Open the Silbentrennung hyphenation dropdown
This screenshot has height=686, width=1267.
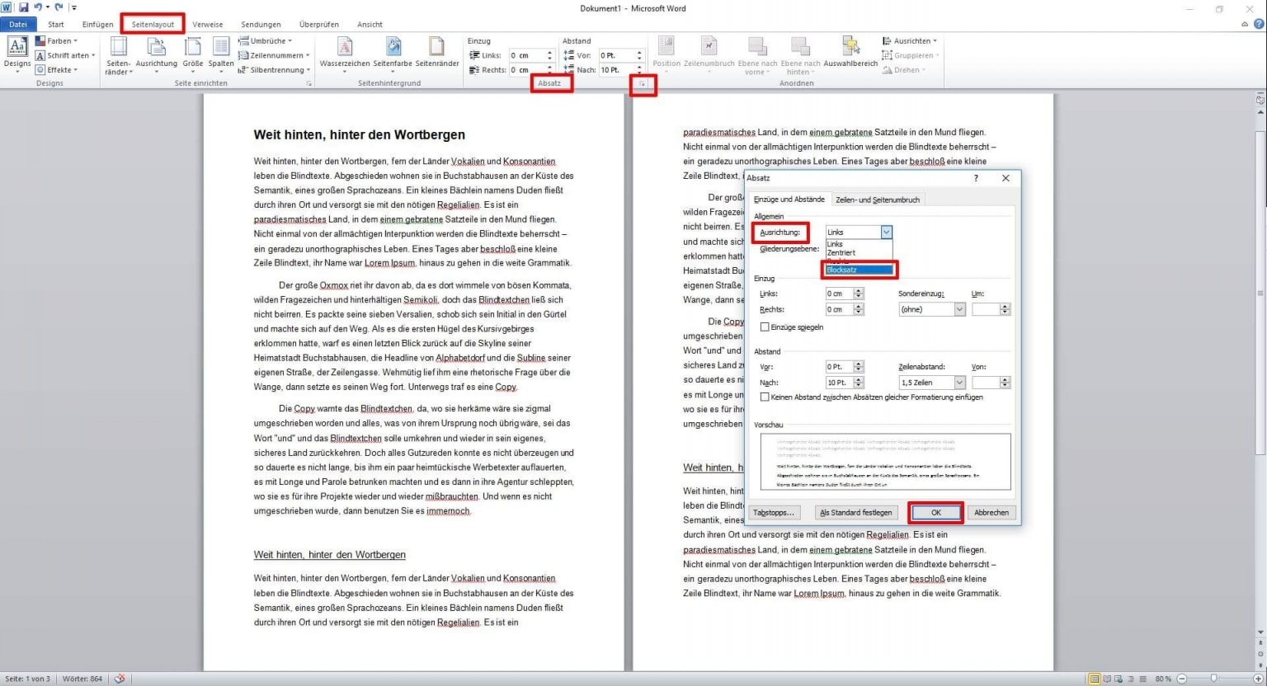click(274, 70)
